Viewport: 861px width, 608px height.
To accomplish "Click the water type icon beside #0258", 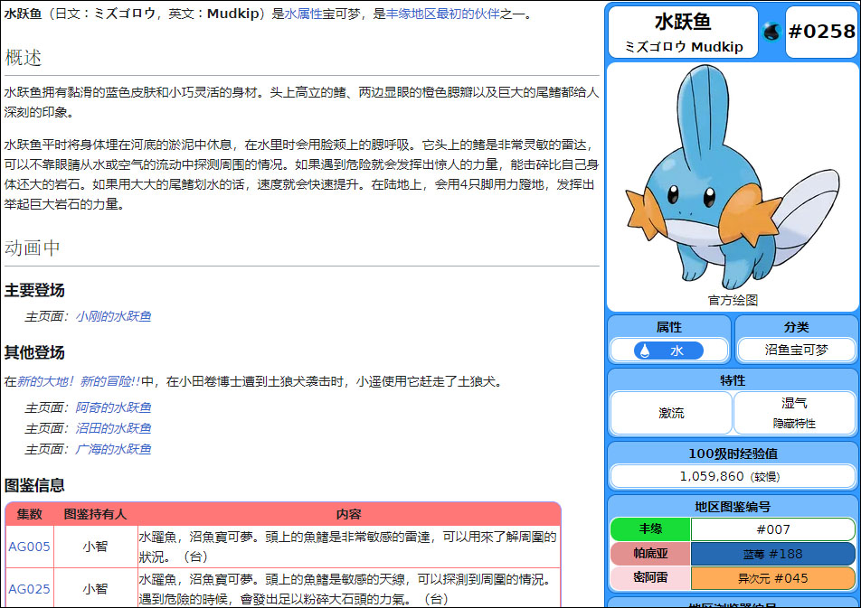I will tap(771, 32).
